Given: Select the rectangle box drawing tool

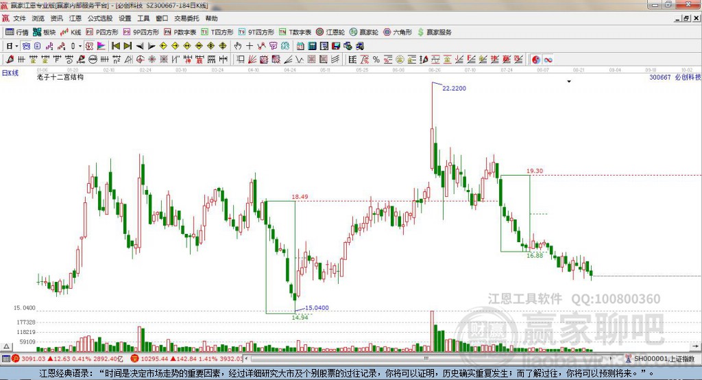Looking at the screenshot, I should click(241, 59).
